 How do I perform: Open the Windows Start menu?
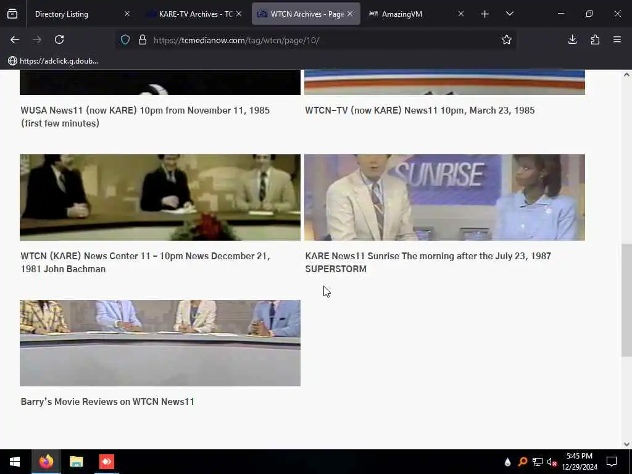click(x=15, y=462)
